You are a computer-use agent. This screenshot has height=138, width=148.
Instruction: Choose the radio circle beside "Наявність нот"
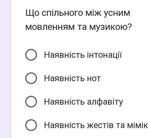pos(31,78)
